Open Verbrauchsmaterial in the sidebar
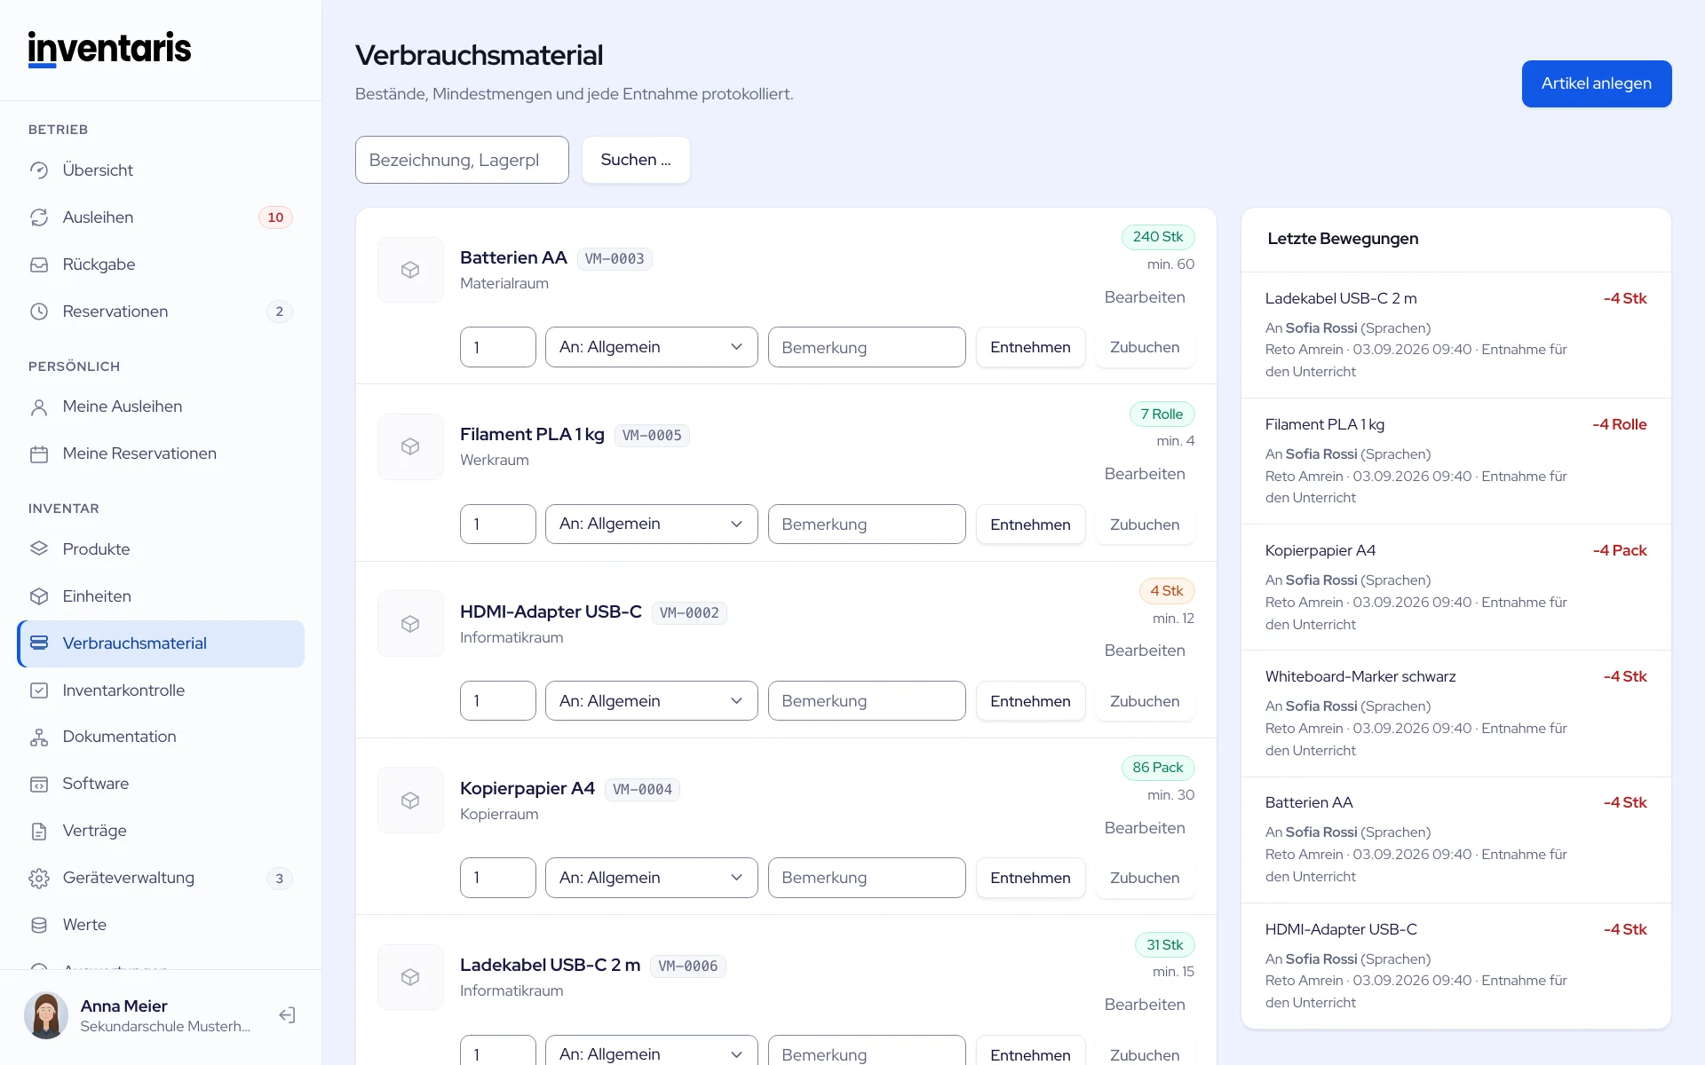Image resolution: width=1705 pixels, height=1065 pixels. click(161, 643)
